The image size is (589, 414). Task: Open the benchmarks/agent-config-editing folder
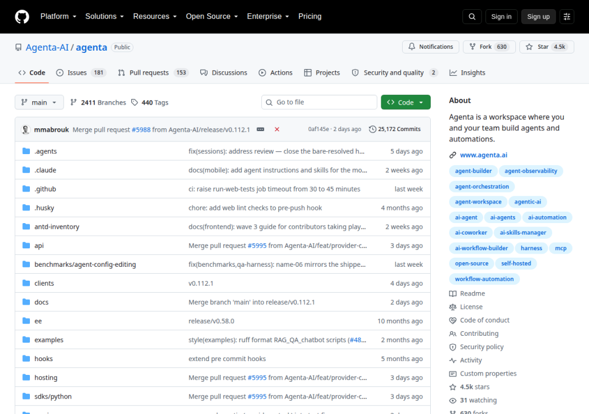[x=85, y=264]
